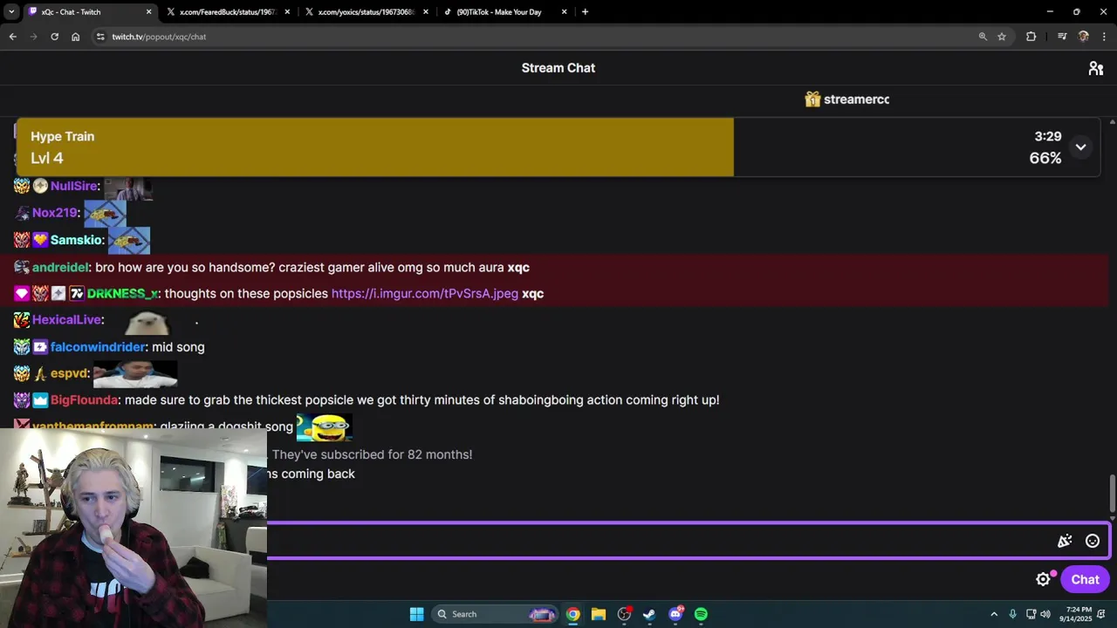Send message with the Chat button
This screenshot has height=628, width=1117.
1085,579
